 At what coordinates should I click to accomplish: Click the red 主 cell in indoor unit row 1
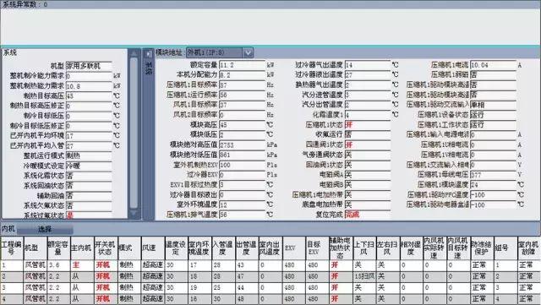[82, 265]
